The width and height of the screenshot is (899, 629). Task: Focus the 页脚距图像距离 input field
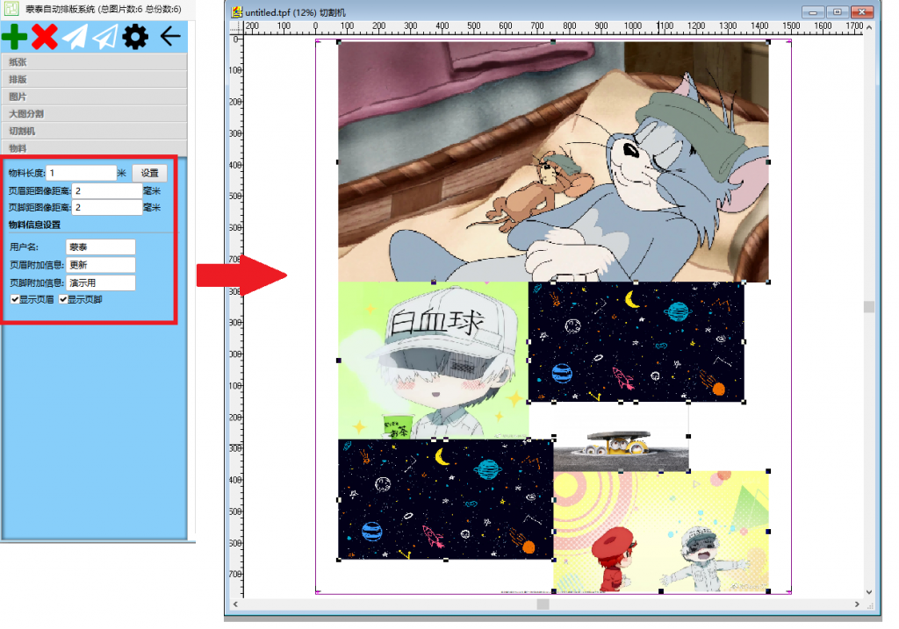click(x=107, y=207)
